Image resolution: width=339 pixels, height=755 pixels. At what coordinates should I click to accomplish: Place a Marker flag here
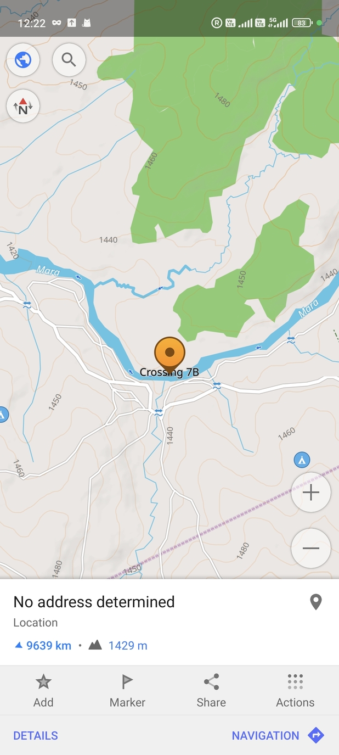(127, 690)
